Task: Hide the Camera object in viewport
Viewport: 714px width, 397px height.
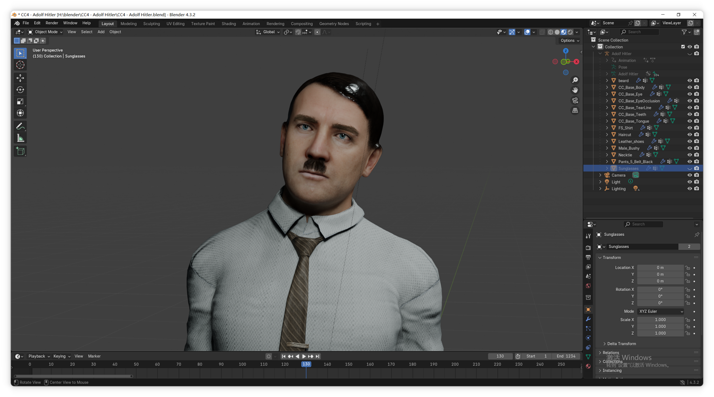Action: pos(689,175)
